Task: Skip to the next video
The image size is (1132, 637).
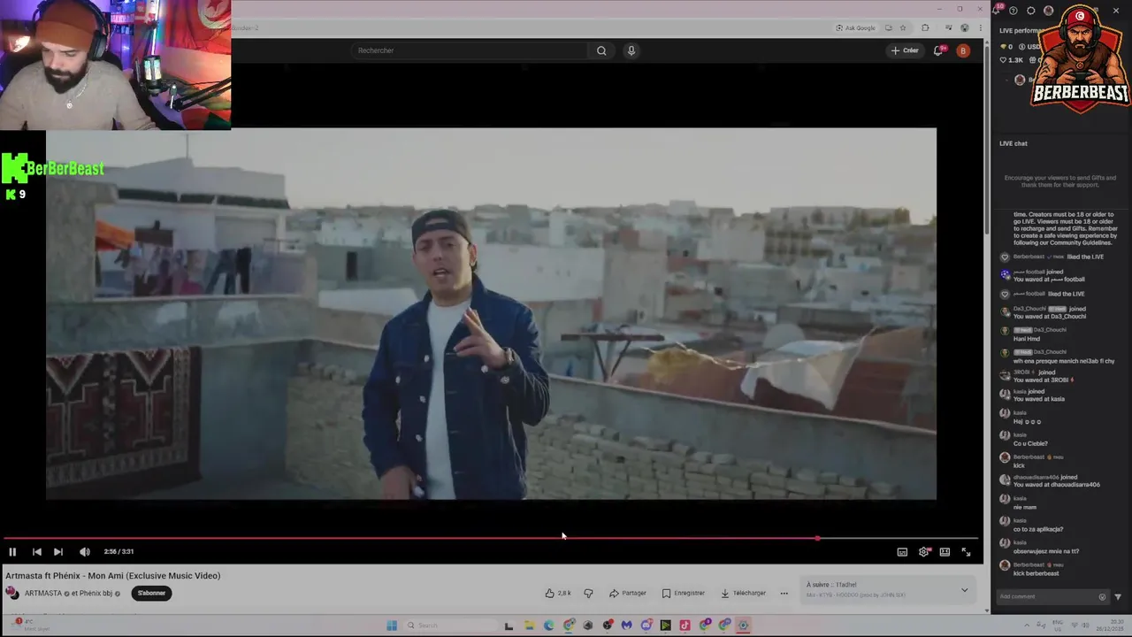Action: (58, 551)
